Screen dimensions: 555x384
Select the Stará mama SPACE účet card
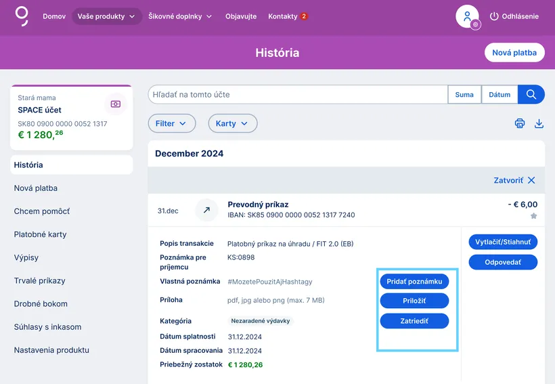72,117
